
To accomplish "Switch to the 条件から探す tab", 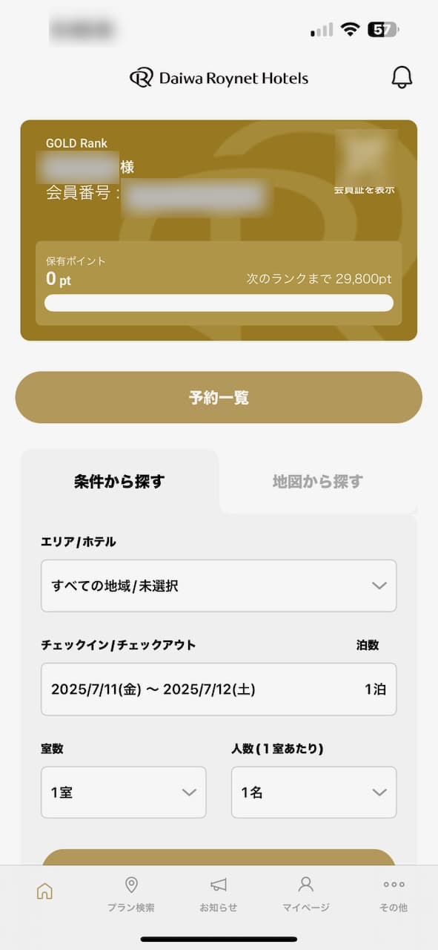I will [119, 481].
